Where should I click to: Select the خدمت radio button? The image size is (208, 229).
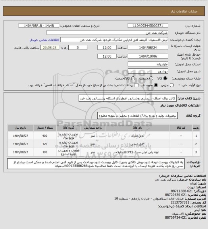pos(151,78)
